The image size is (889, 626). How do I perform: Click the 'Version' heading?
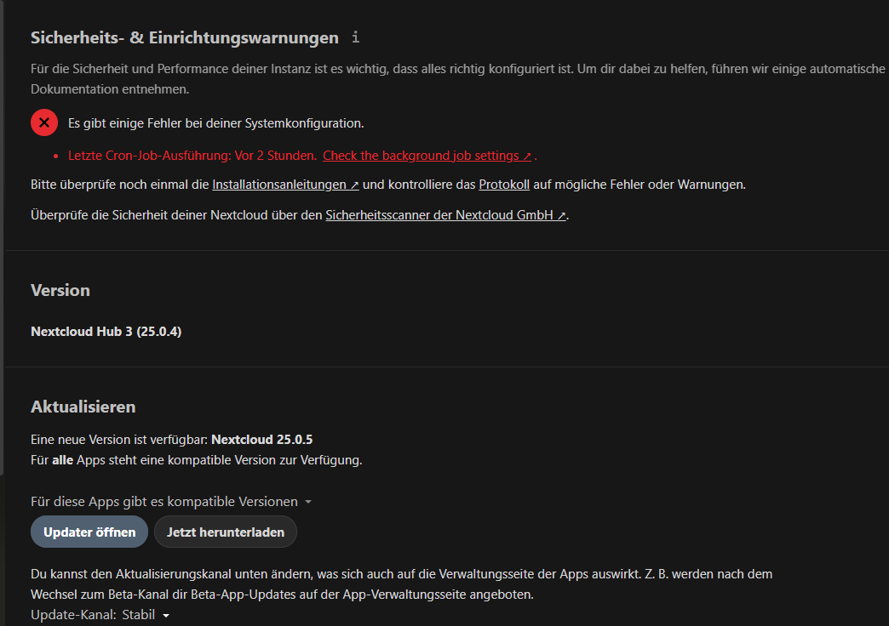tap(60, 290)
